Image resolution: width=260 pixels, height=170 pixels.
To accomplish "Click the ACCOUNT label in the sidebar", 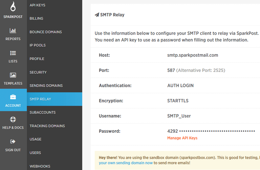I will [x=13, y=105].
